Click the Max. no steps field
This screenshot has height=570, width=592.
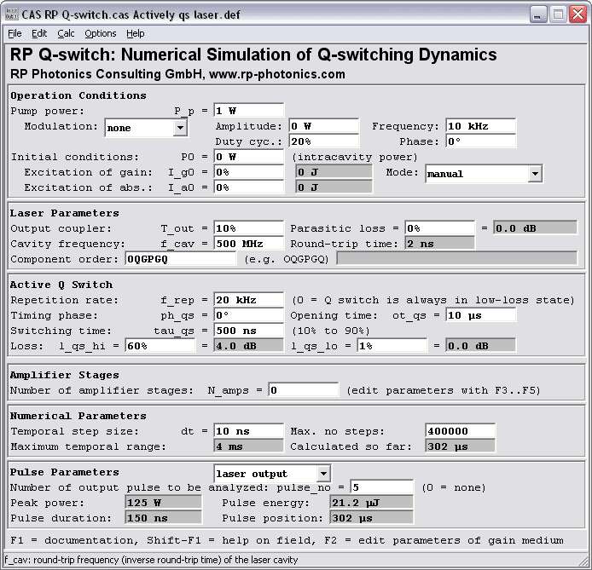[x=461, y=431]
